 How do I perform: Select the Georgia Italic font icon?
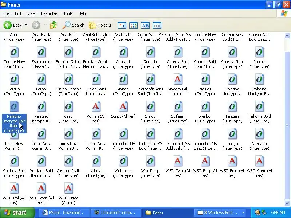(232, 52)
